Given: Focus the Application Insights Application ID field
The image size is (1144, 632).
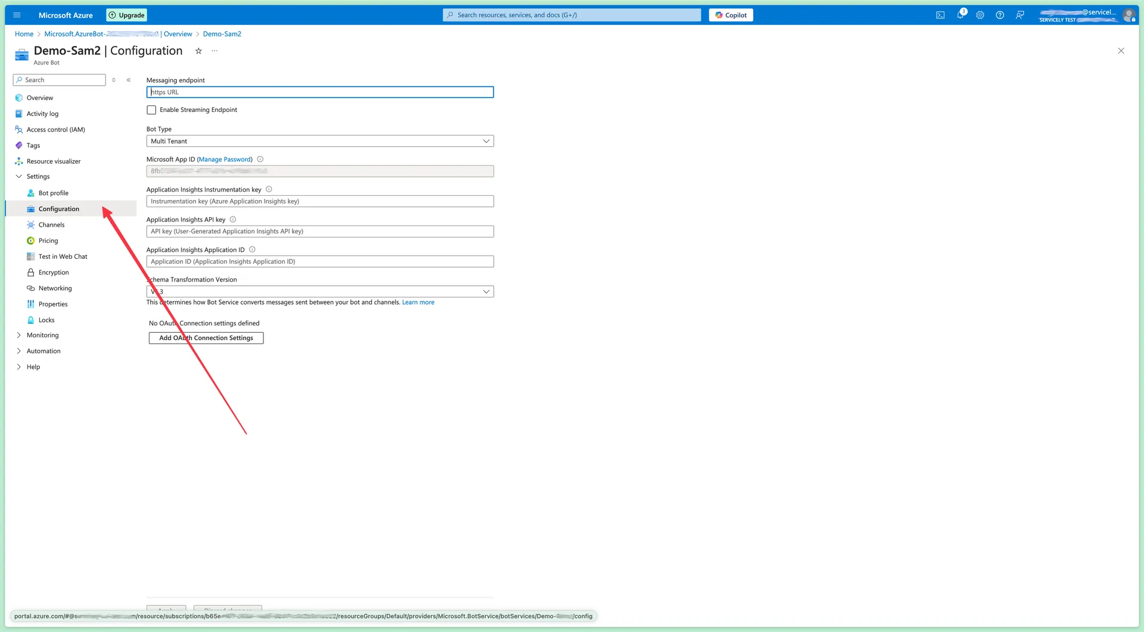Looking at the screenshot, I should pyautogui.click(x=320, y=261).
